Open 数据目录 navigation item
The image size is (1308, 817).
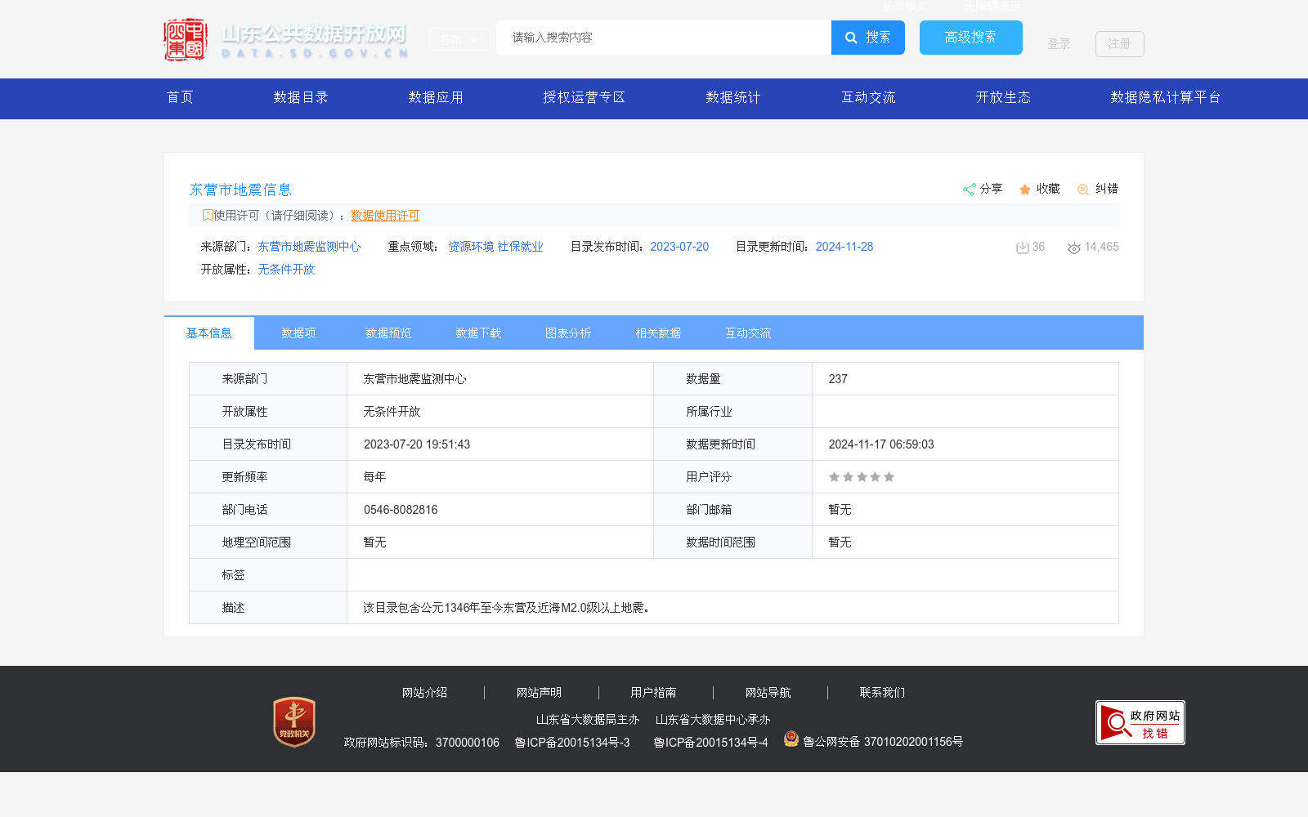point(301,97)
